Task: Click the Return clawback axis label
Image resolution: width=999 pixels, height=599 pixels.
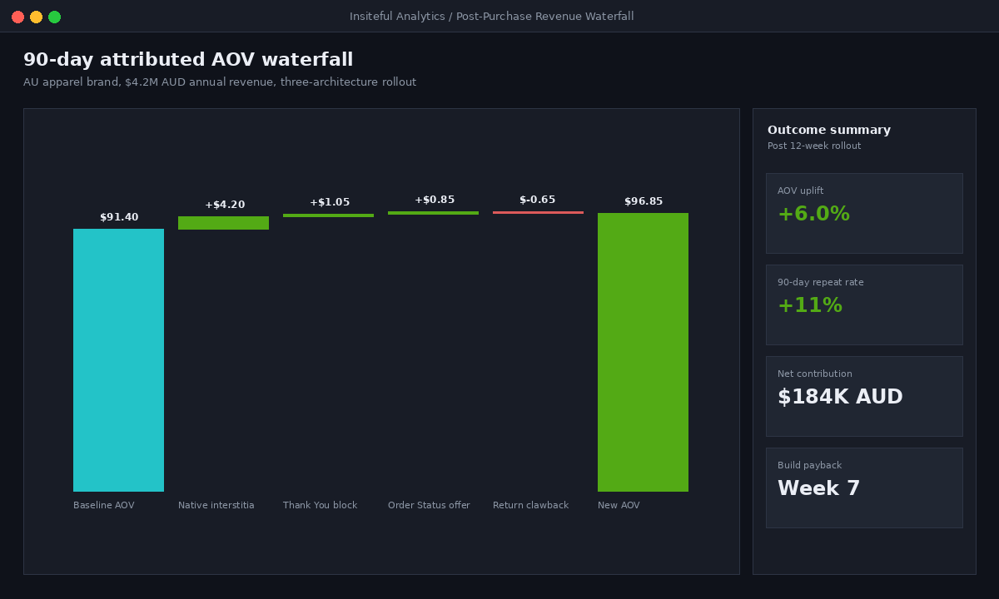Action: [x=530, y=505]
